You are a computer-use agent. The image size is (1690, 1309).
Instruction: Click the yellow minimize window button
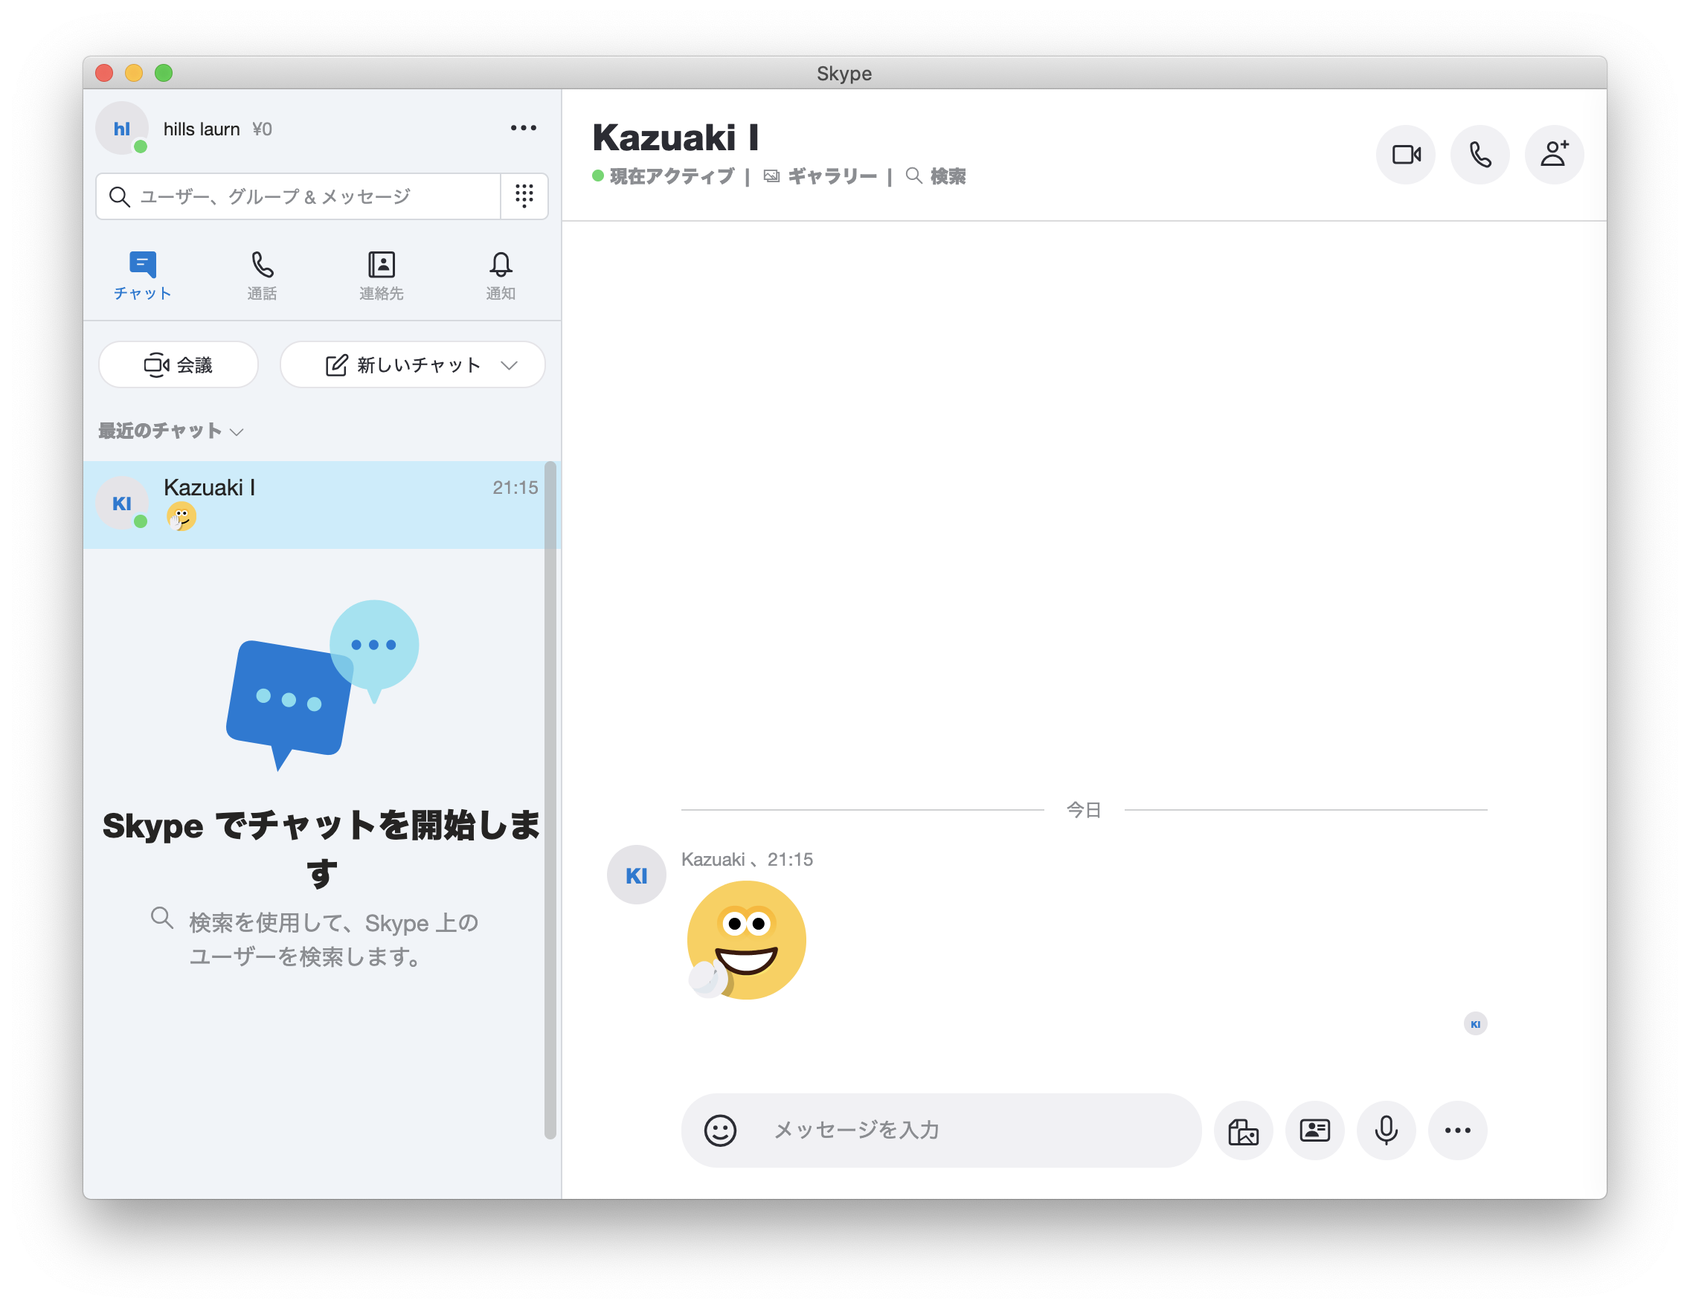coord(134,73)
